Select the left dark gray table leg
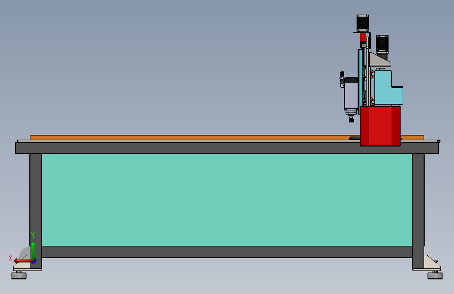The image size is (454, 294). pos(36,211)
